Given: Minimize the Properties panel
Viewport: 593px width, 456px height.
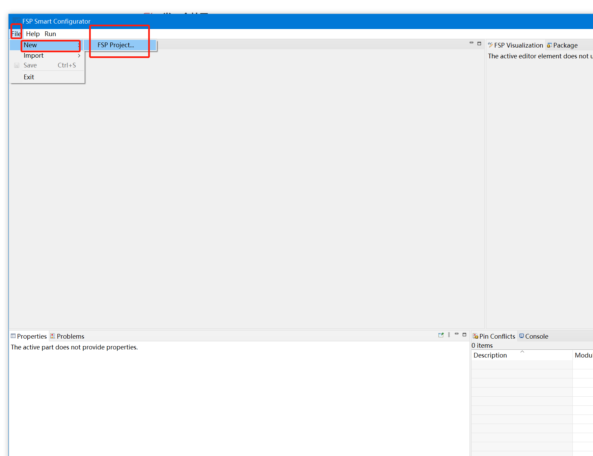Looking at the screenshot, I should (457, 334).
